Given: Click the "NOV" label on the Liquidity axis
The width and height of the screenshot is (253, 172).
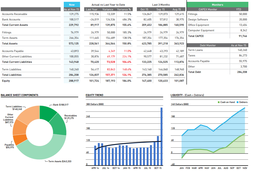Looking at the screenshot, I should coord(245,168).
